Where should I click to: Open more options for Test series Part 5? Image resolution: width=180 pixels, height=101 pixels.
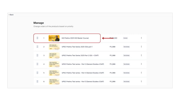[141, 81]
